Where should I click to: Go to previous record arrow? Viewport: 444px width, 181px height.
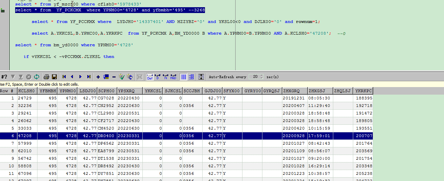(72, 77)
